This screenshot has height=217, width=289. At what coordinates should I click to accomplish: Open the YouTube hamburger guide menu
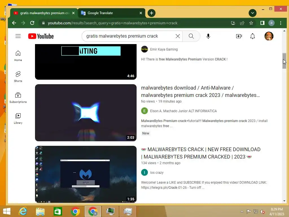(18, 36)
